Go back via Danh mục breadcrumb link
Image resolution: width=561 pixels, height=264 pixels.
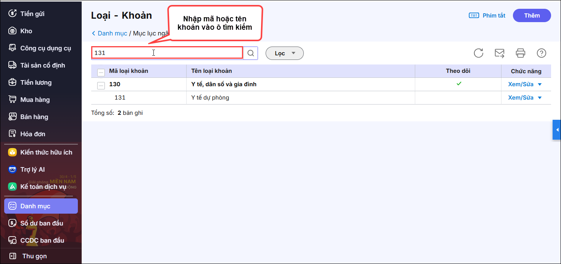click(112, 33)
